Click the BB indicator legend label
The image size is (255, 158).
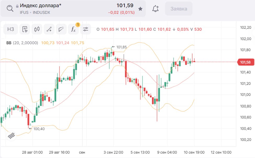tap(9, 43)
